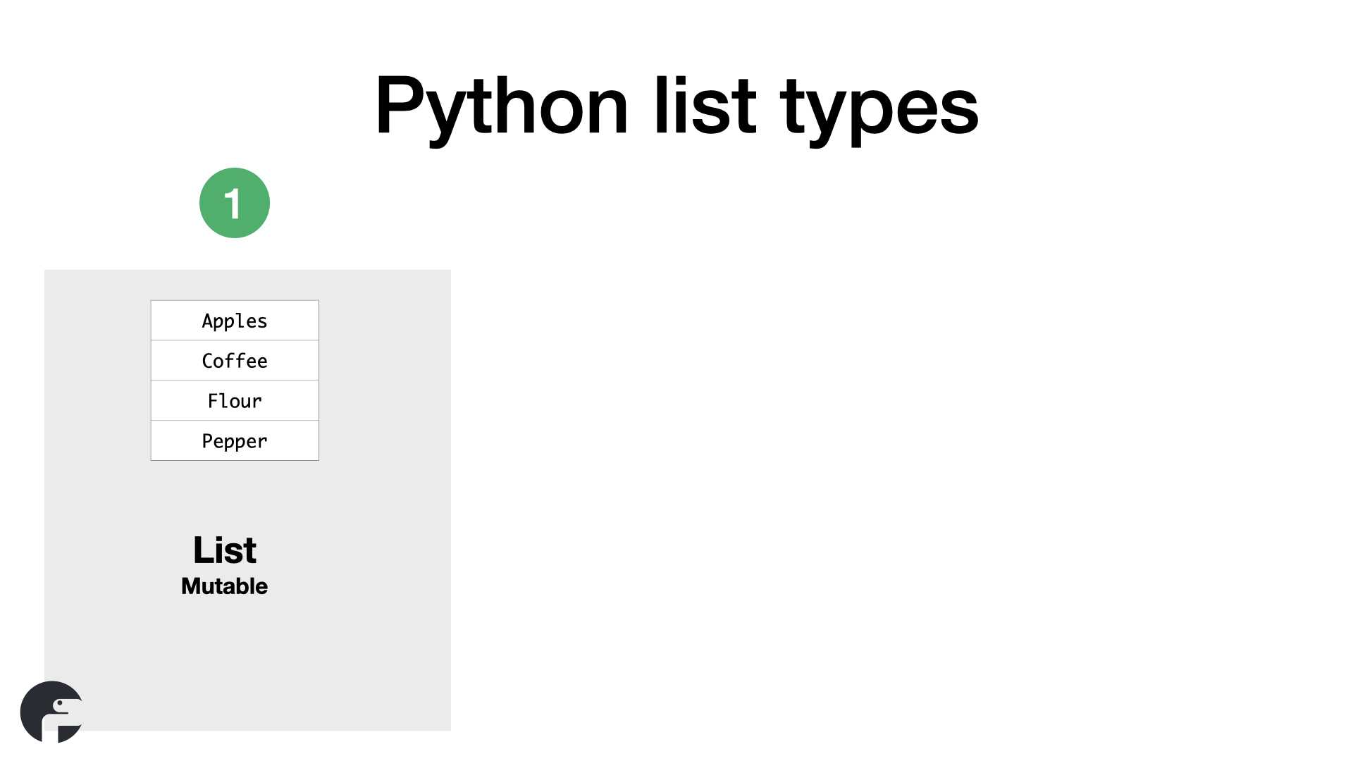Click the bold 'List' heading
Image resolution: width=1353 pixels, height=761 pixels.
(225, 550)
